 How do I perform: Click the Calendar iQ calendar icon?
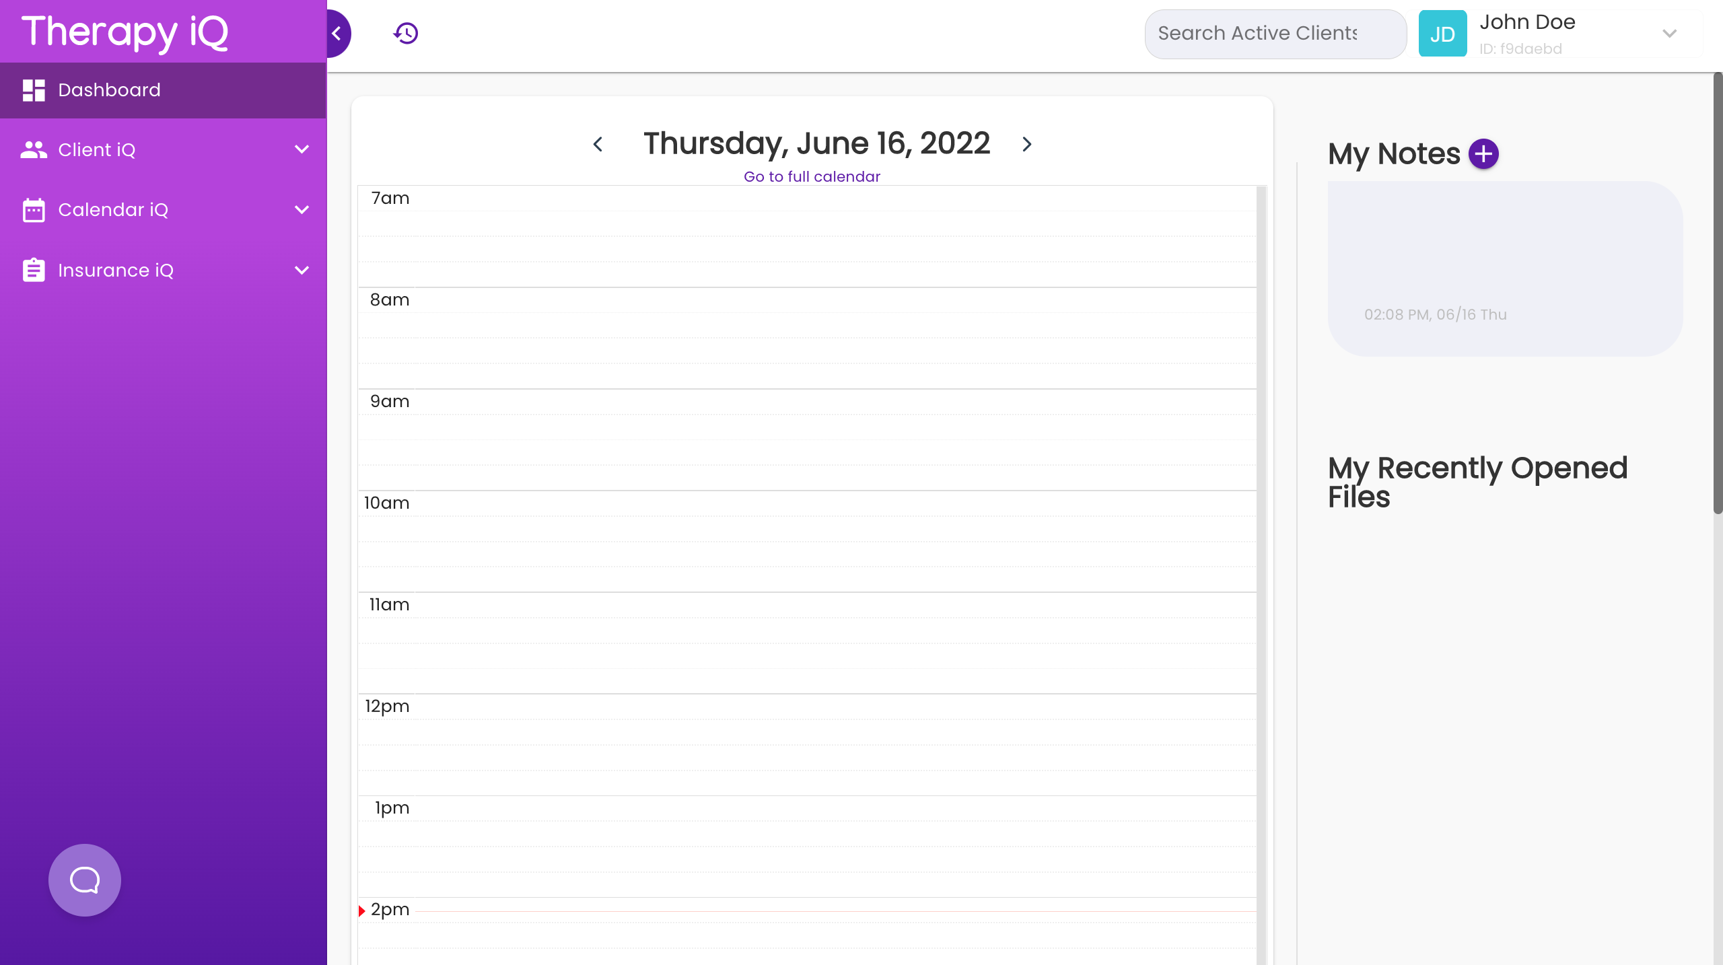[x=34, y=210]
